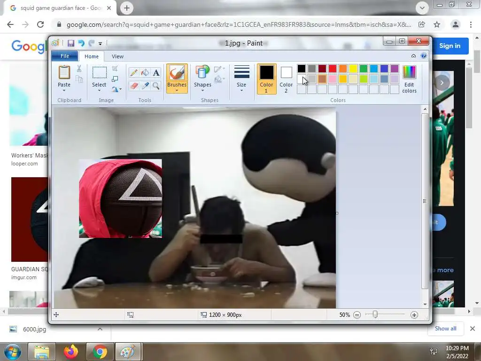Open Customize Quick Access Toolbar dropdown
Image resolution: width=481 pixels, height=361 pixels.
[x=101, y=44]
